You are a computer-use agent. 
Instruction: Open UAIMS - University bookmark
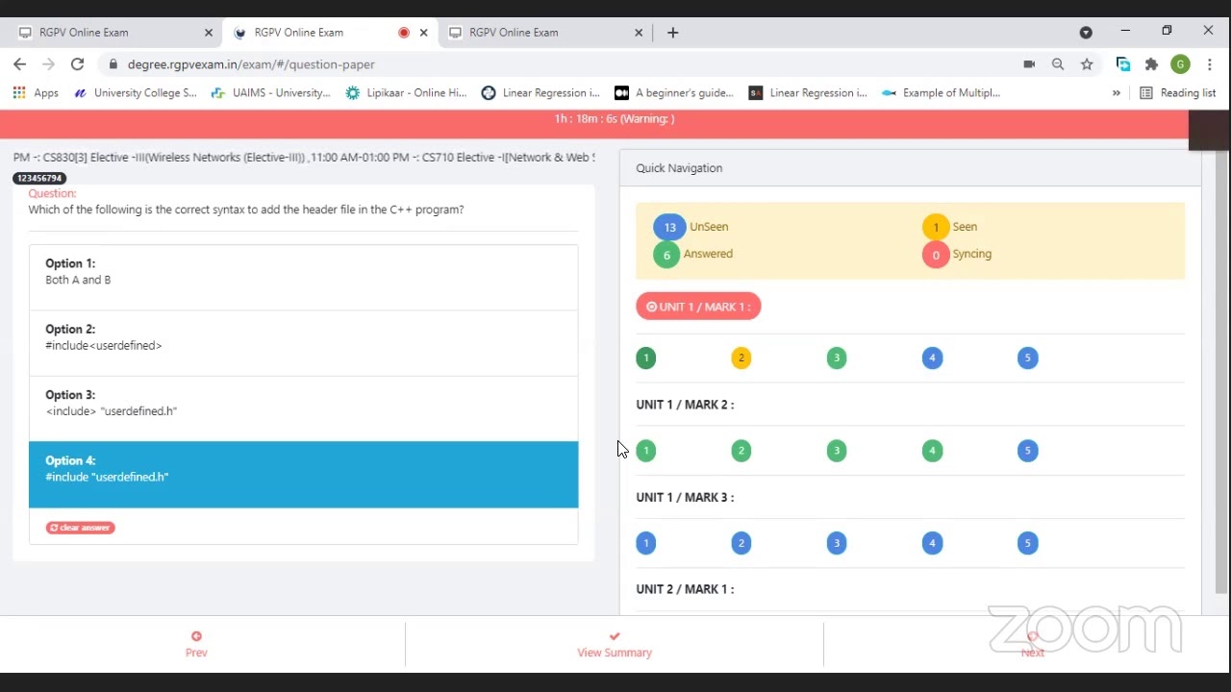270,93
